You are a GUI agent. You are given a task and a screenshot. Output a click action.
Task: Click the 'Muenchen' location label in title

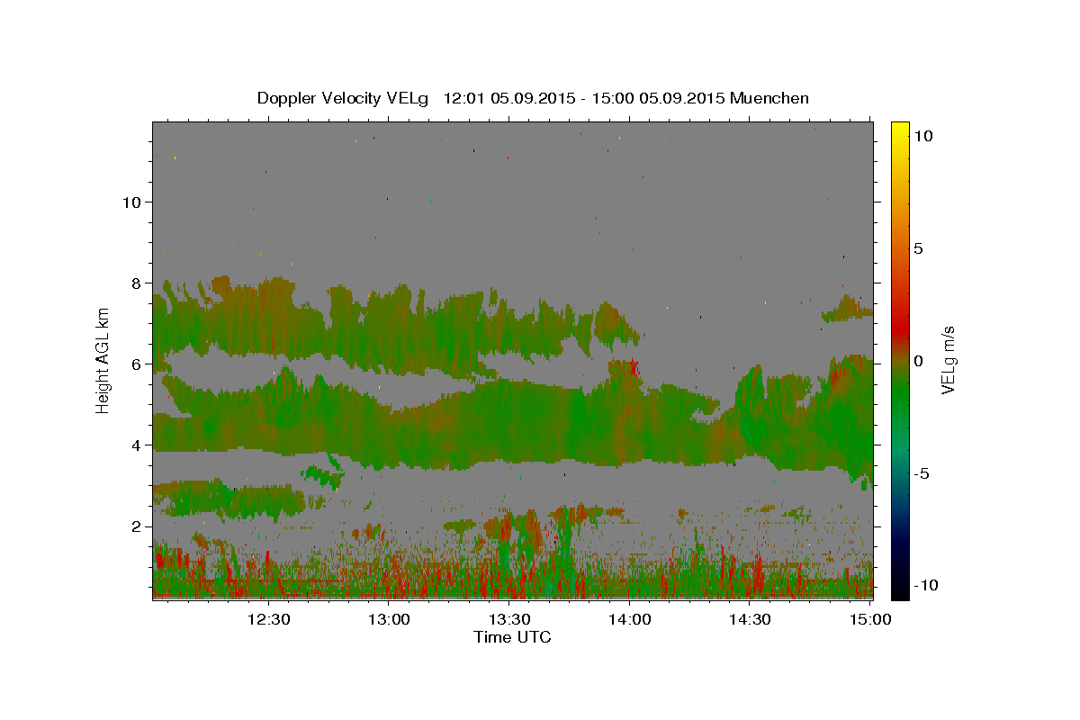pyautogui.click(x=769, y=98)
